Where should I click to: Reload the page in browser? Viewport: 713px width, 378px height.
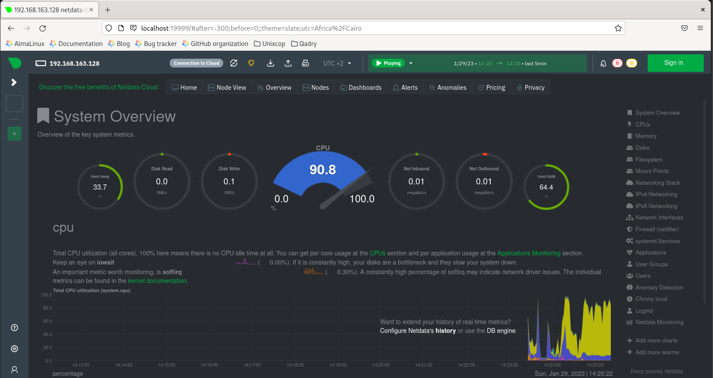coord(43,28)
